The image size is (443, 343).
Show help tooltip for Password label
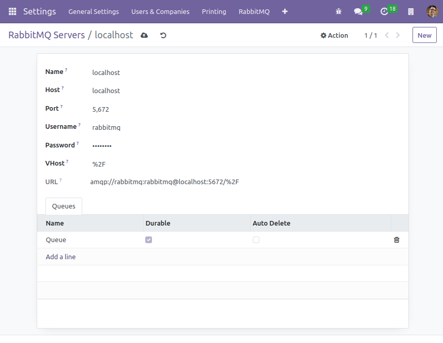coord(78,143)
